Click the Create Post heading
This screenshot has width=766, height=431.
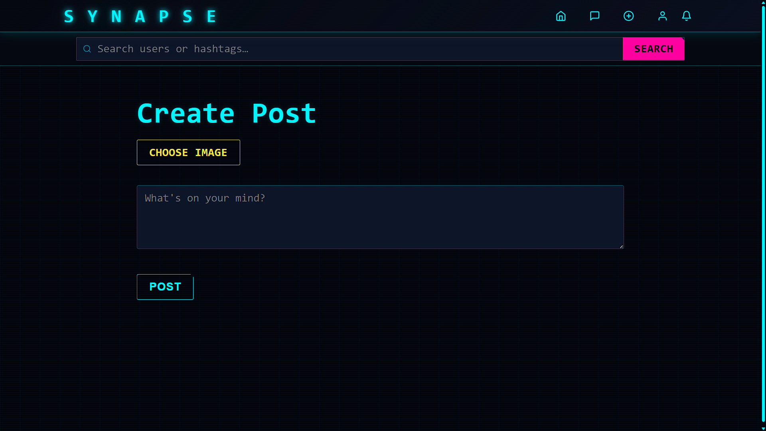tap(226, 113)
